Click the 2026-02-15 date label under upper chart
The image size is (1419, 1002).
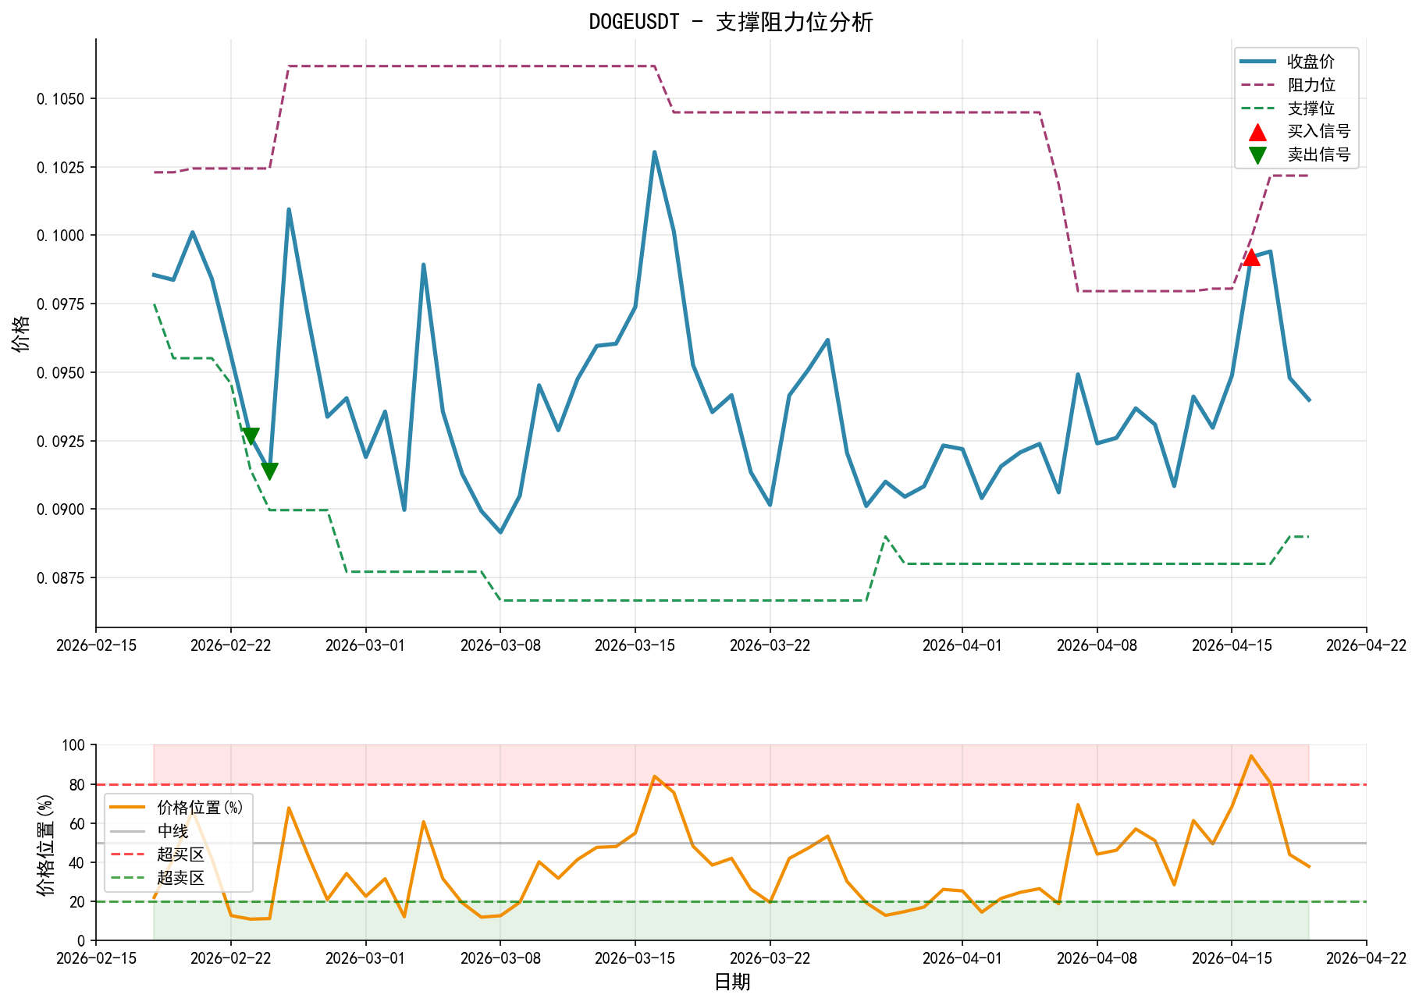(x=96, y=645)
